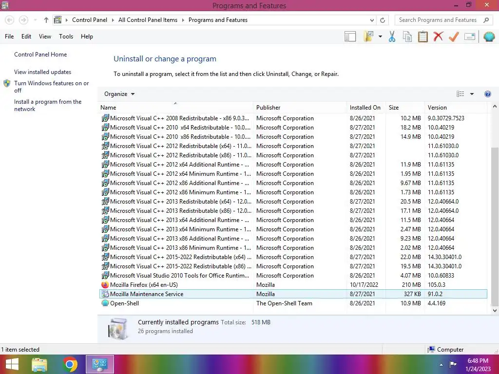The width and height of the screenshot is (499, 374).
Task: Refresh the Programs and Features list
Action: (x=383, y=20)
